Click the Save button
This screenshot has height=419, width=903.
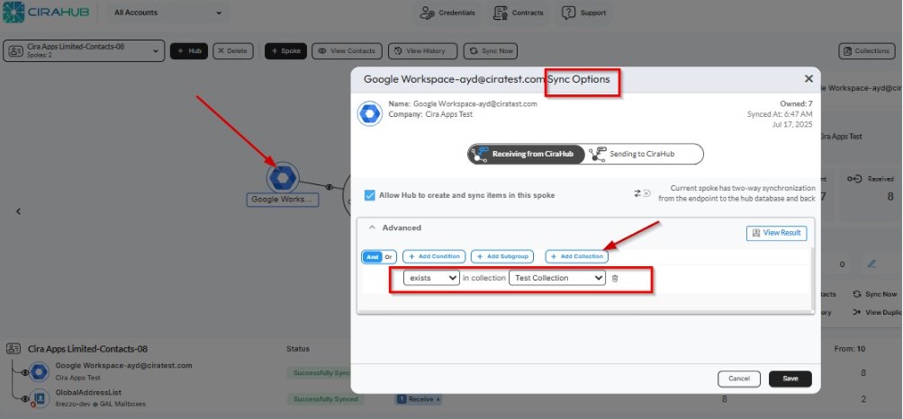tap(790, 379)
